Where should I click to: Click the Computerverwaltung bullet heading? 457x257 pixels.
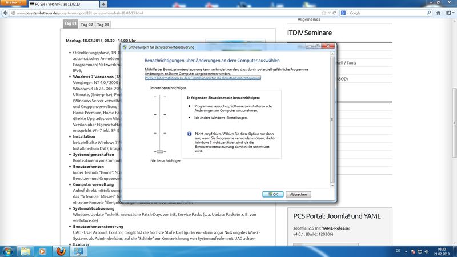[93, 184]
